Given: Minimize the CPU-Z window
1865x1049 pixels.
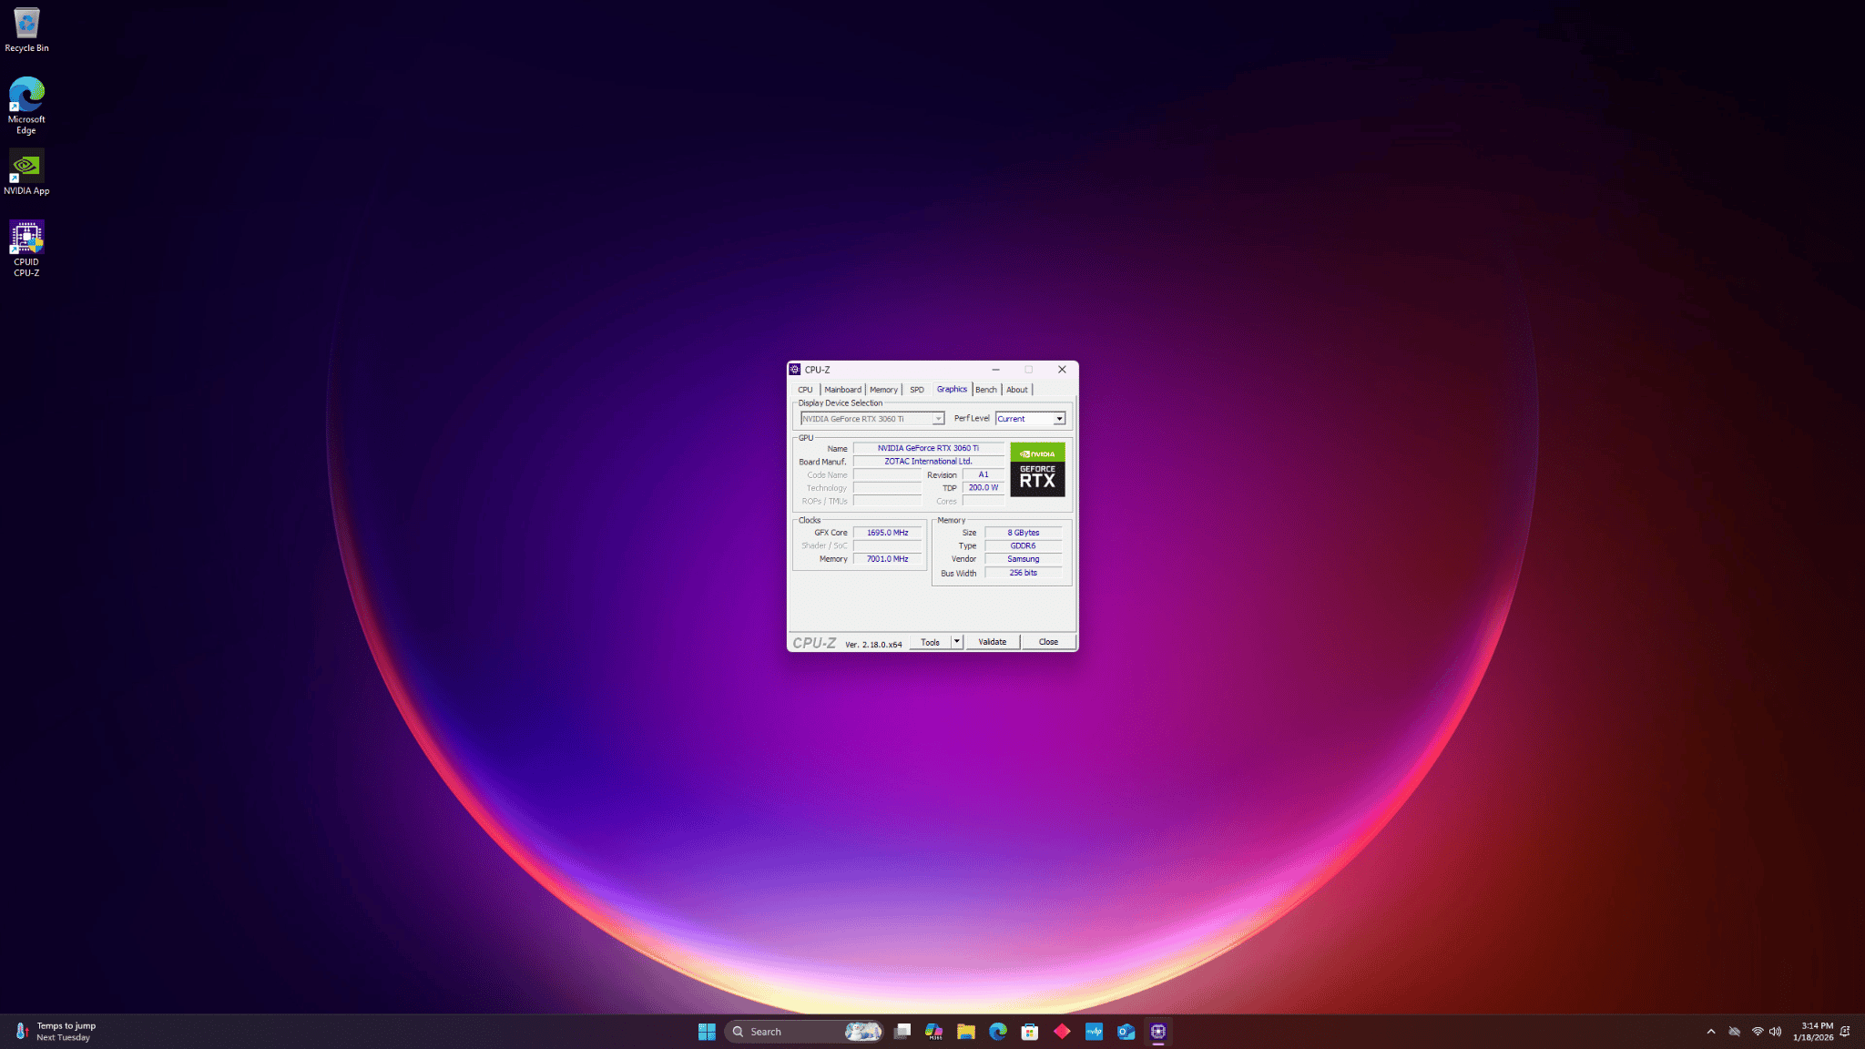Looking at the screenshot, I should 996,370.
